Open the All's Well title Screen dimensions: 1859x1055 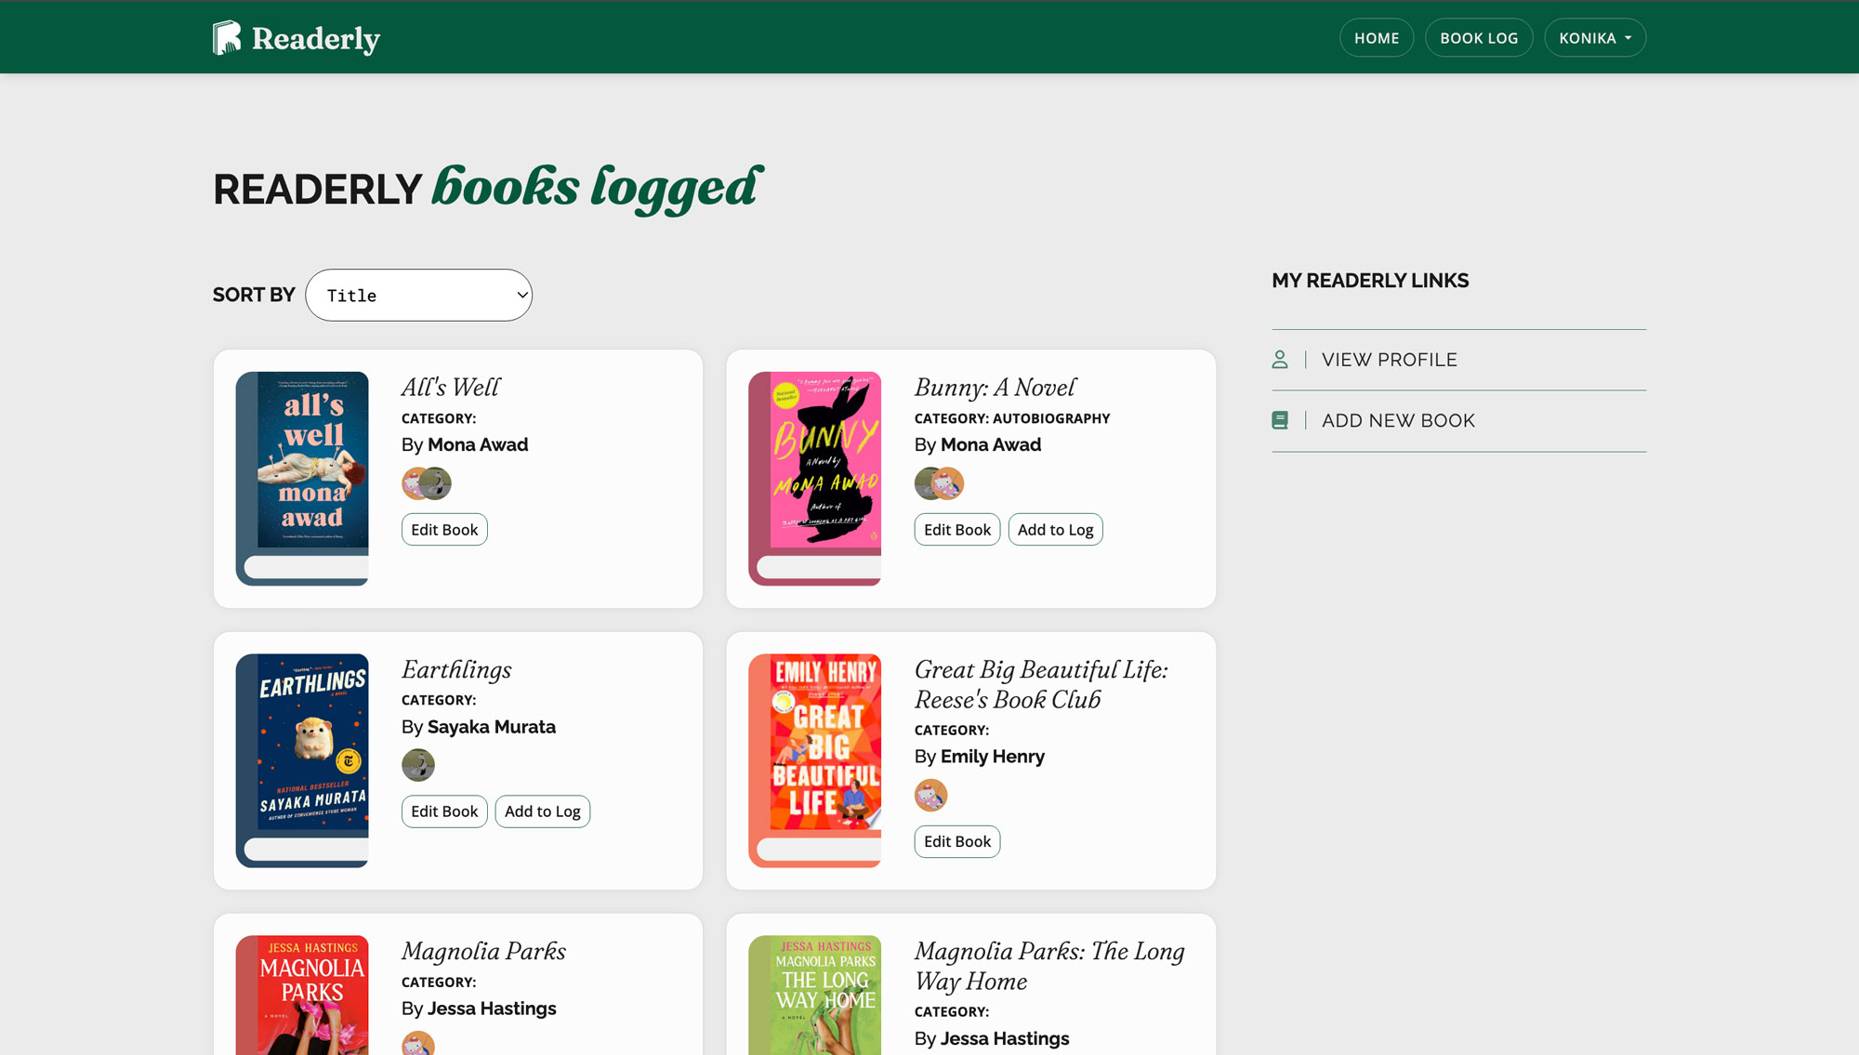(x=451, y=388)
